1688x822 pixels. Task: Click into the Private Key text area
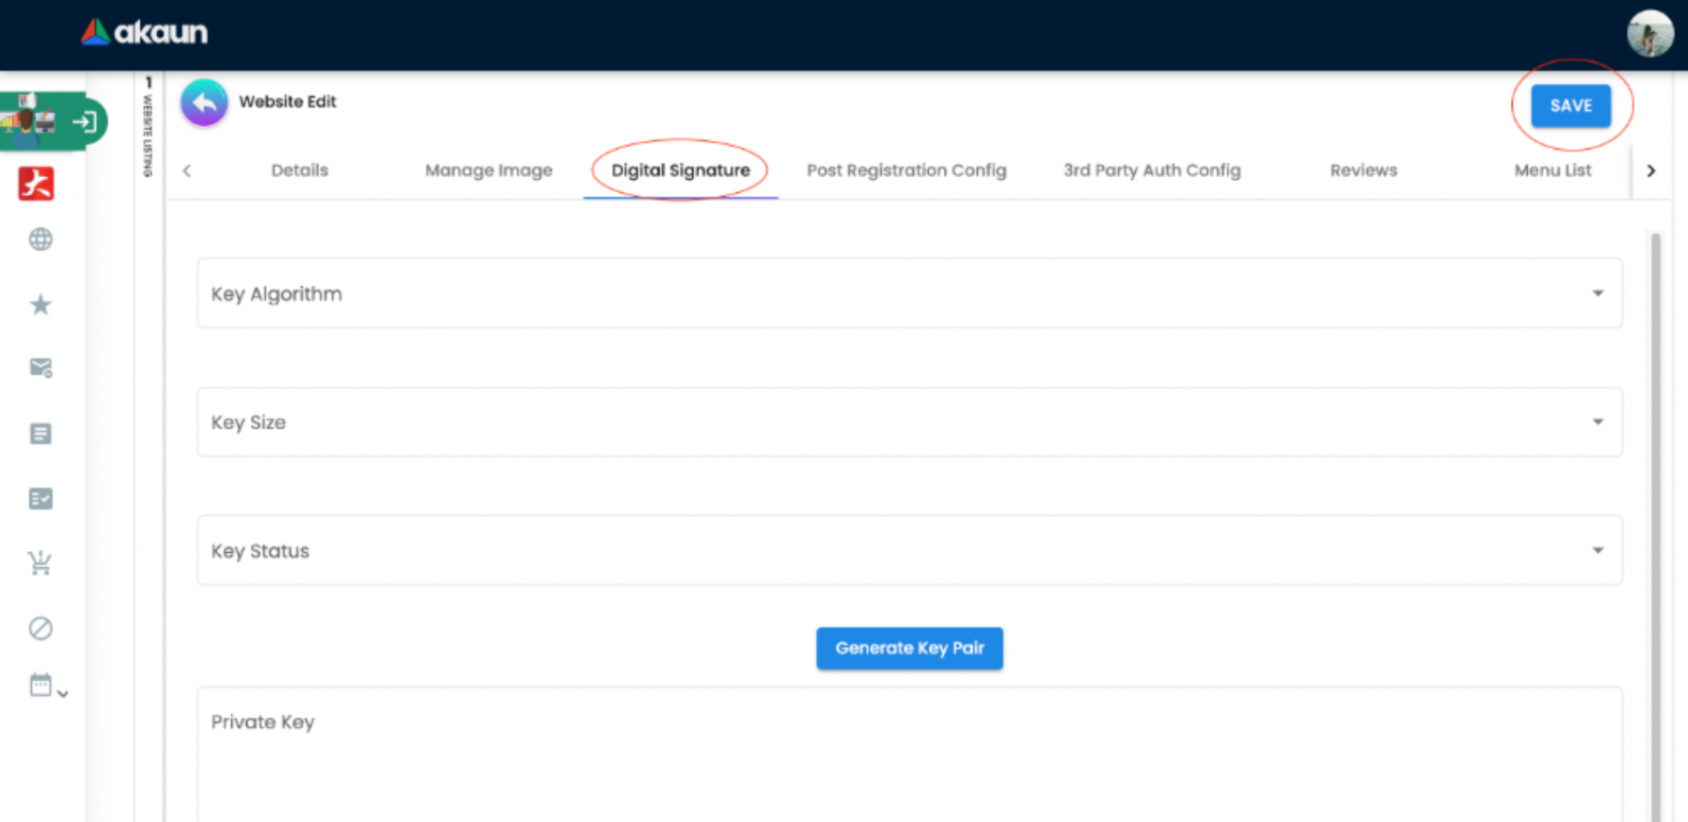click(x=910, y=755)
